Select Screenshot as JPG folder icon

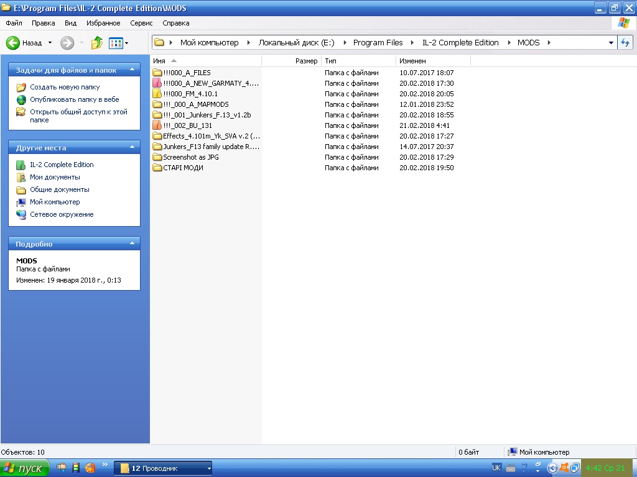point(157,157)
